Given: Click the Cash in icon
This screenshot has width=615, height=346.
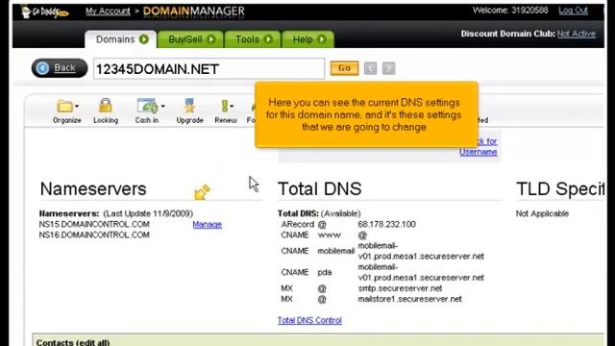Looking at the screenshot, I should point(147,106).
